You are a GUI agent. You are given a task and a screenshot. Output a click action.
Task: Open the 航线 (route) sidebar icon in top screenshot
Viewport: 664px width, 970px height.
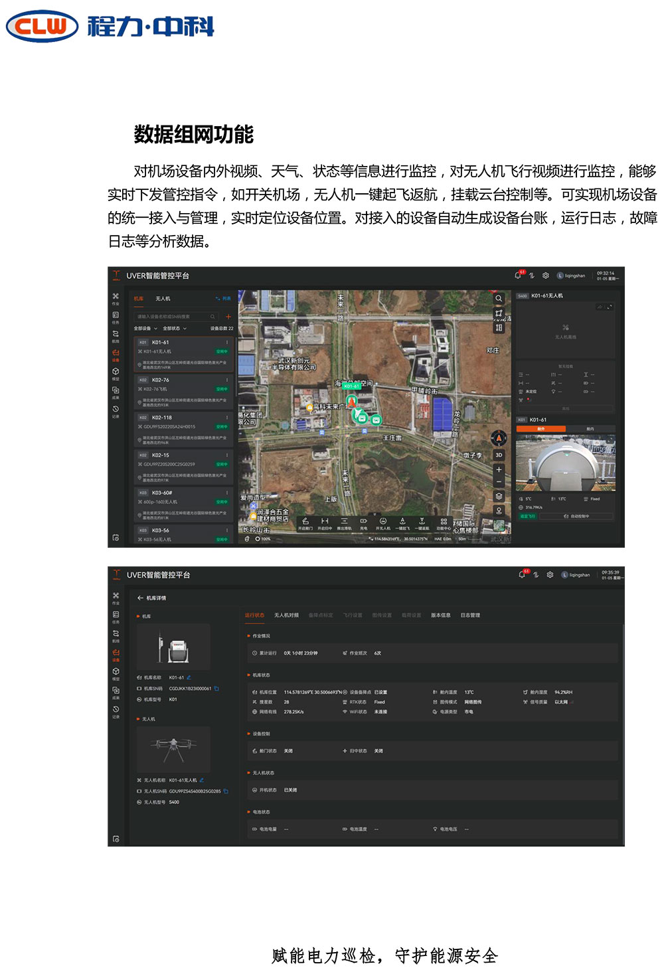116,335
